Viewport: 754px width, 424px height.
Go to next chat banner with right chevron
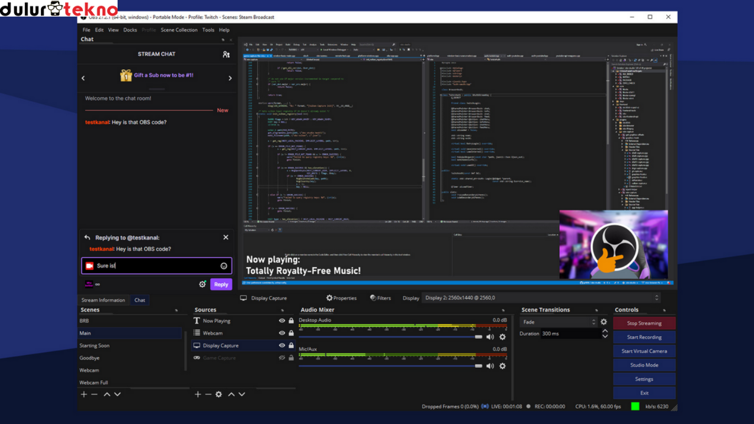click(230, 78)
